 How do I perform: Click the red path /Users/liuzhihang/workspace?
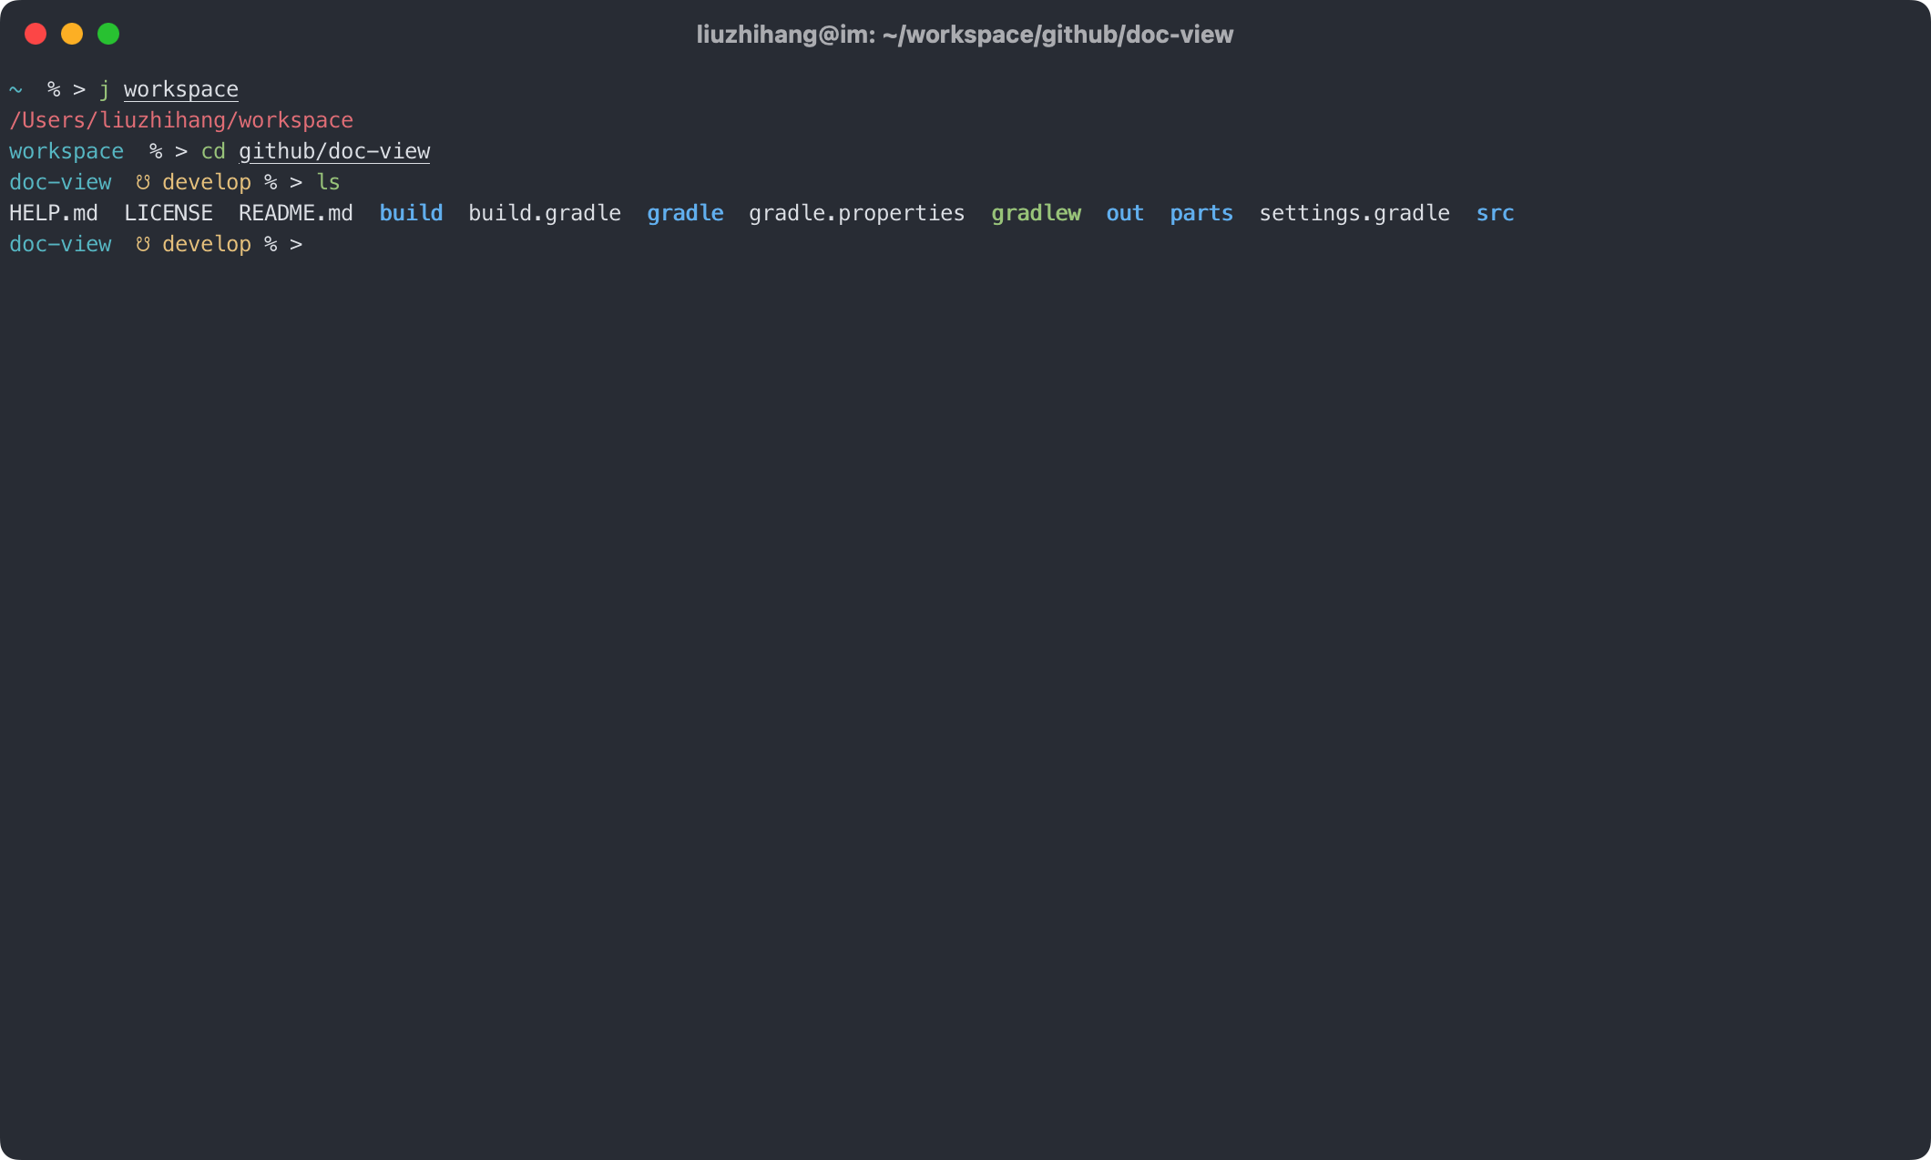pyautogui.click(x=181, y=120)
